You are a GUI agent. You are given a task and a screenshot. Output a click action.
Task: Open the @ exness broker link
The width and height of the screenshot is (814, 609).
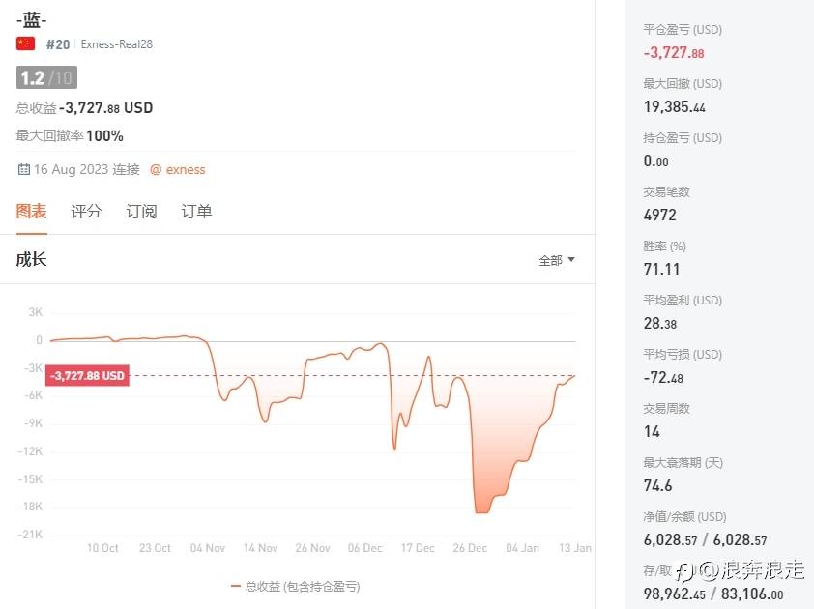pos(177,169)
